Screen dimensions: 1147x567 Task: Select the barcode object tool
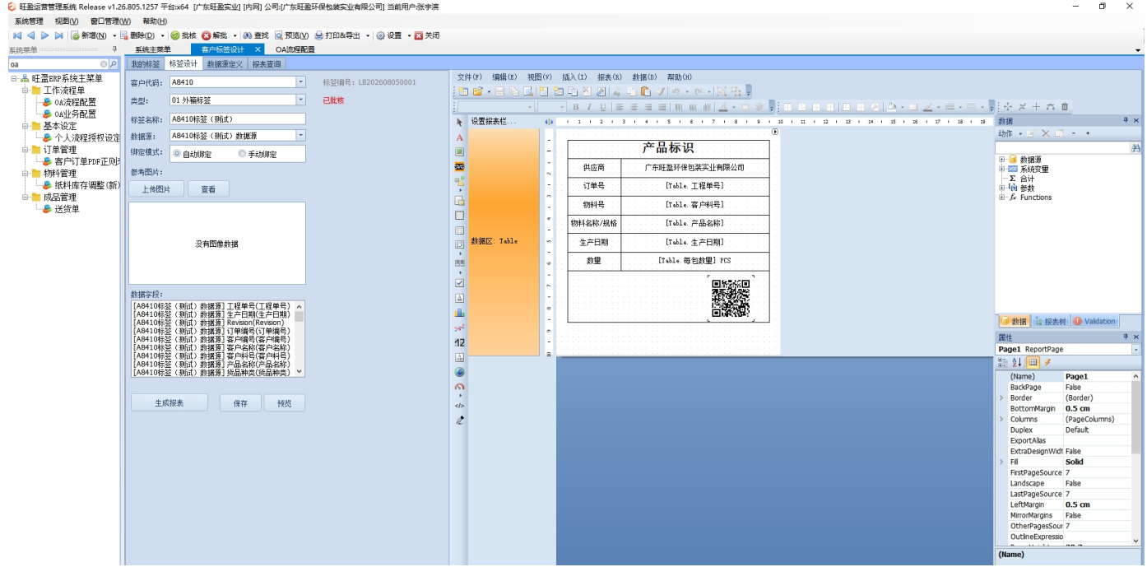click(460, 263)
